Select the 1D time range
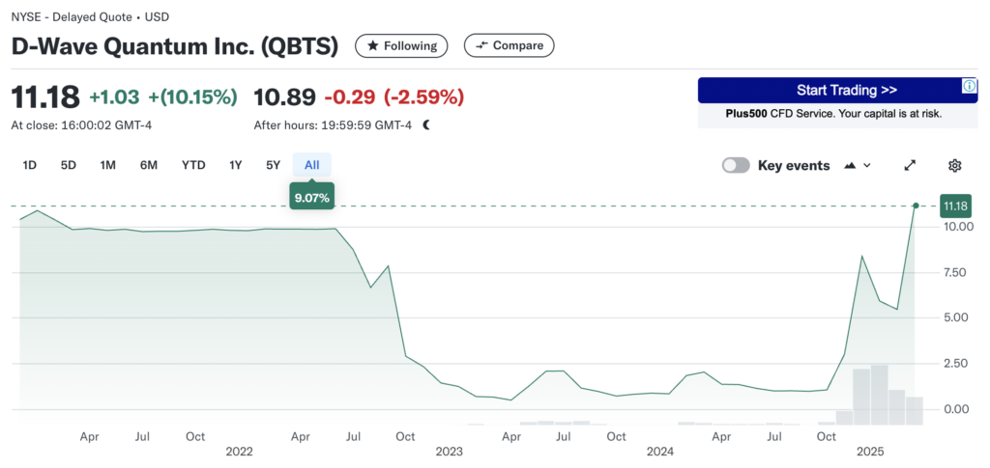Image resolution: width=990 pixels, height=468 pixels. 30,165
